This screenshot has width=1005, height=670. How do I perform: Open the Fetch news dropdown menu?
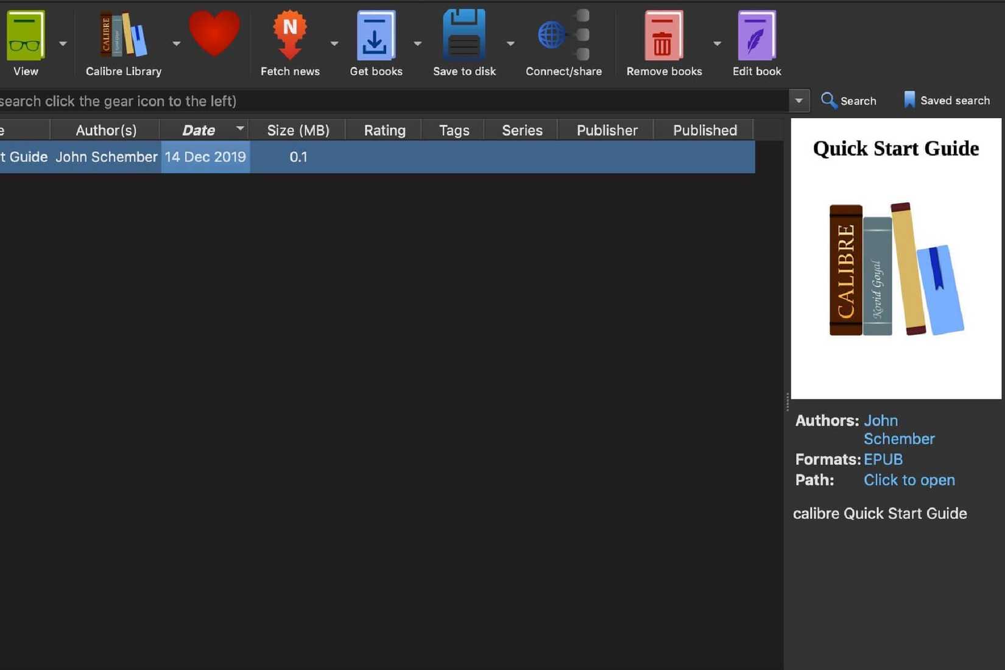tap(334, 43)
